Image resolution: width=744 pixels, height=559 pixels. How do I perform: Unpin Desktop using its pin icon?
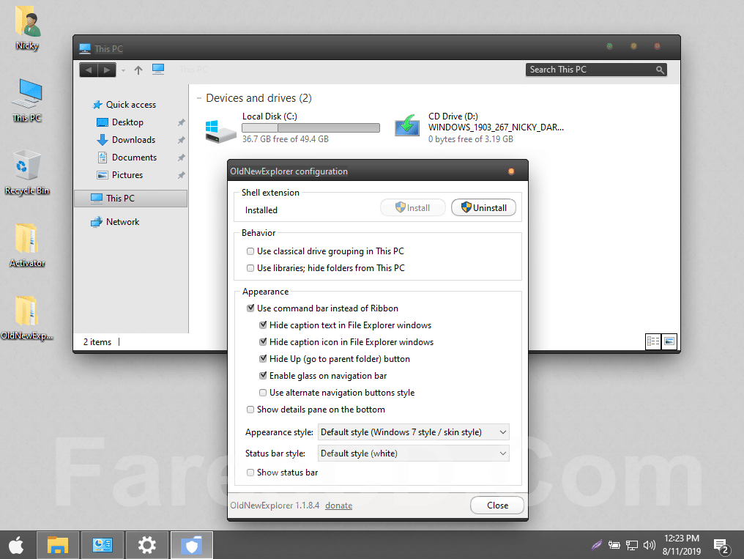tap(181, 122)
